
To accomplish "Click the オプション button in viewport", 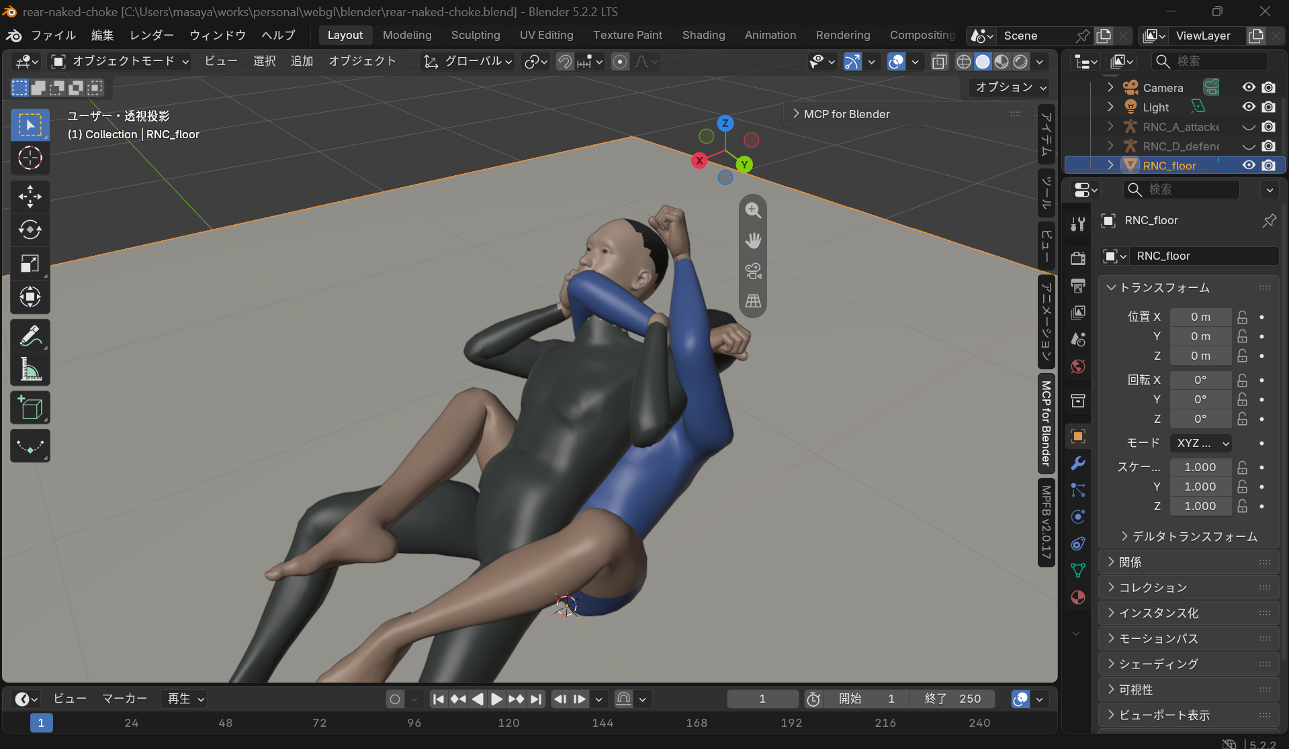I will tap(1010, 87).
